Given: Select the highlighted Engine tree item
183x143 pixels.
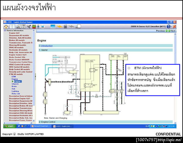Looking at the screenshot, I should (18, 82).
